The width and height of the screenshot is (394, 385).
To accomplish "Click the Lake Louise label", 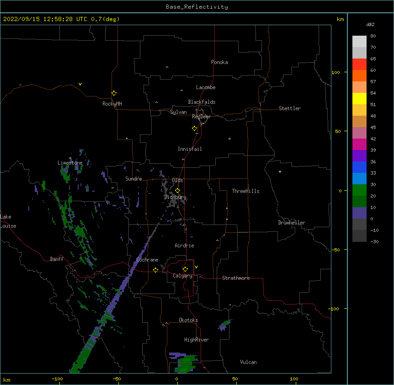I will click(x=8, y=221).
